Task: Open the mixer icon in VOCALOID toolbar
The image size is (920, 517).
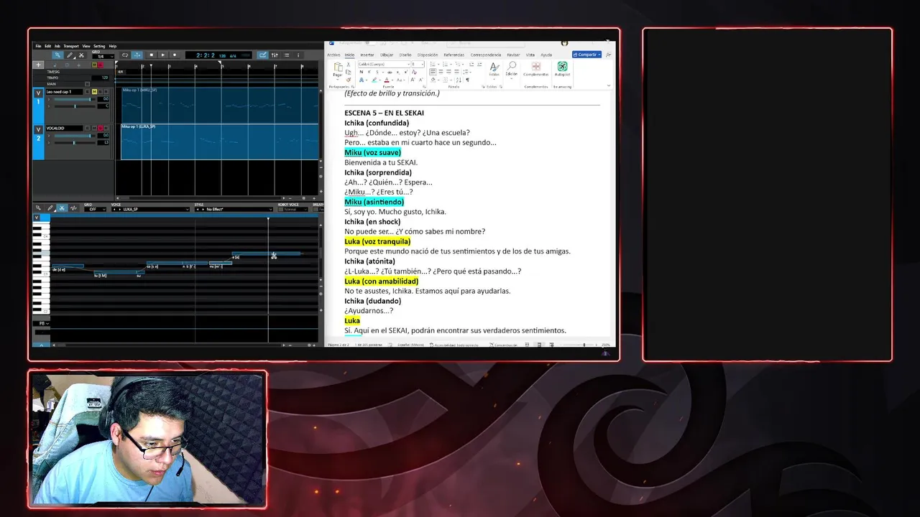Action: pos(274,55)
